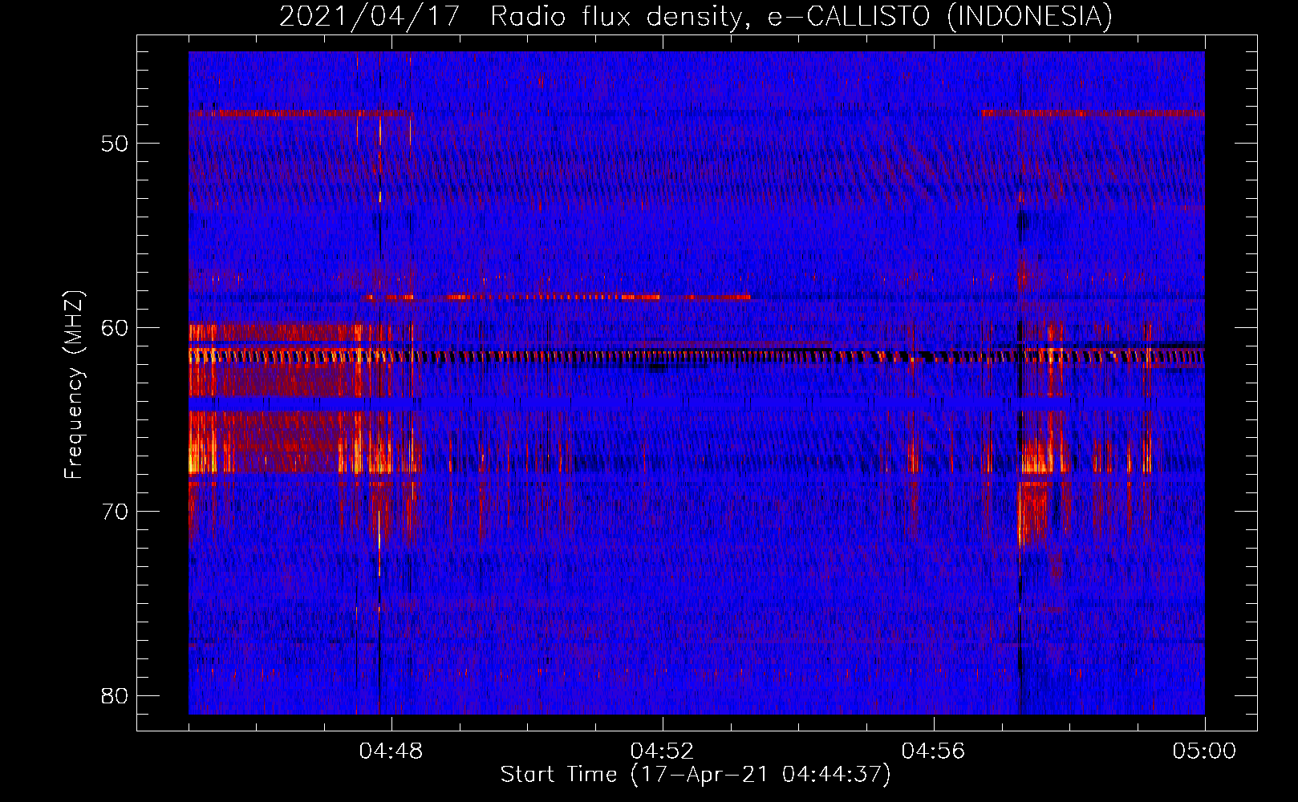Click the 60 MHz frequency tick label

[115, 328]
